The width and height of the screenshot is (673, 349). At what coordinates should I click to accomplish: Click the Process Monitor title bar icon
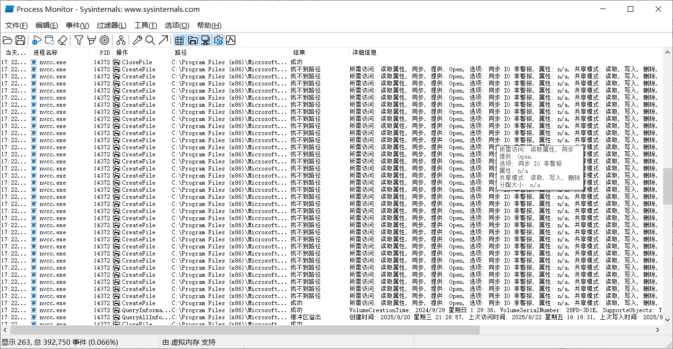(x=9, y=9)
